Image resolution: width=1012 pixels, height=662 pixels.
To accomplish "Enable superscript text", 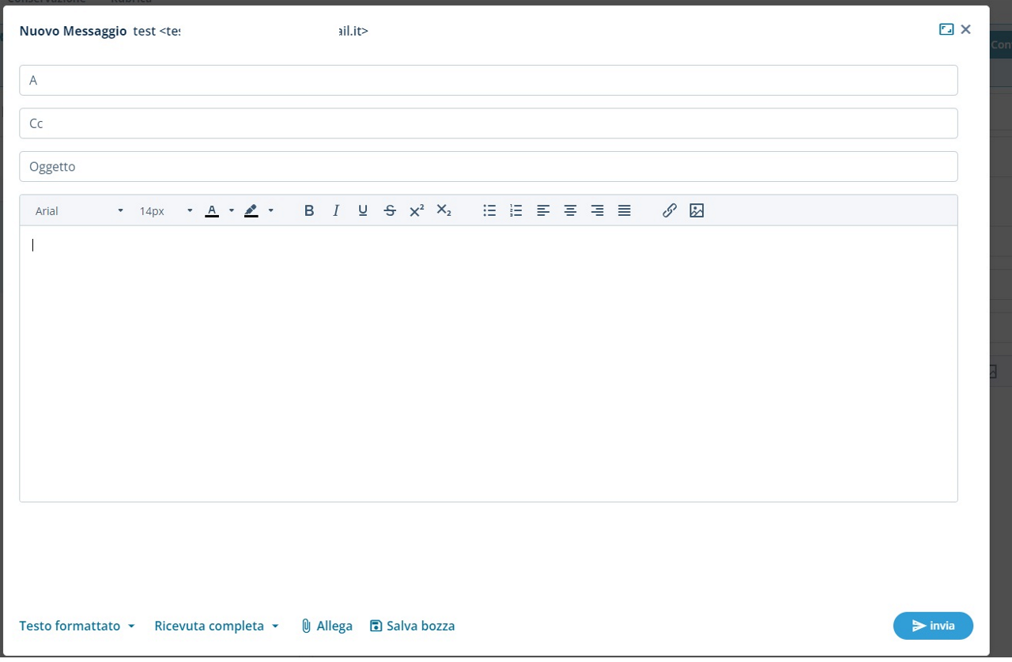I will pos(417,210).
